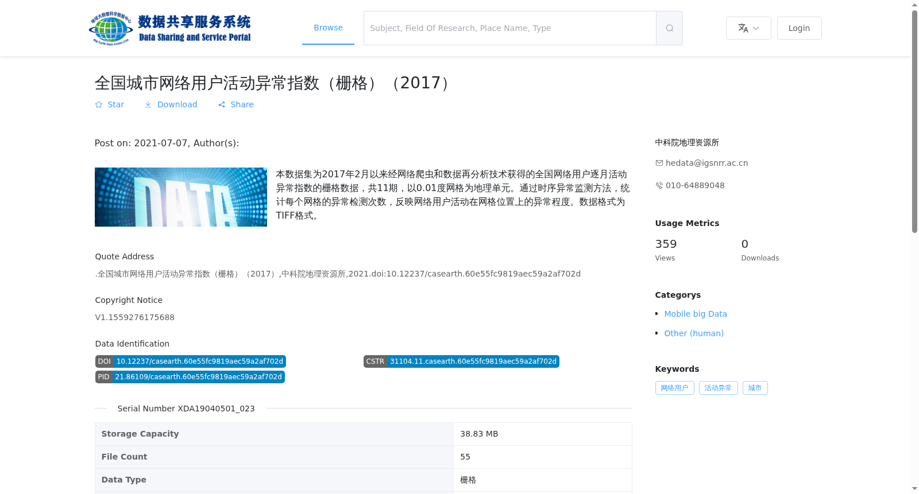Click the 38.83 MB storage capacity cell
Viewport: 919px width, 494px height.
[543, 434]
